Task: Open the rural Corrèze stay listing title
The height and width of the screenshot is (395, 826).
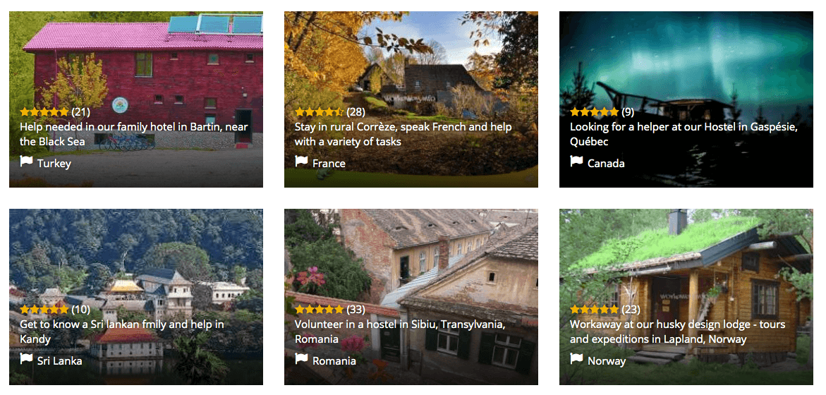Action: point(403,134)
